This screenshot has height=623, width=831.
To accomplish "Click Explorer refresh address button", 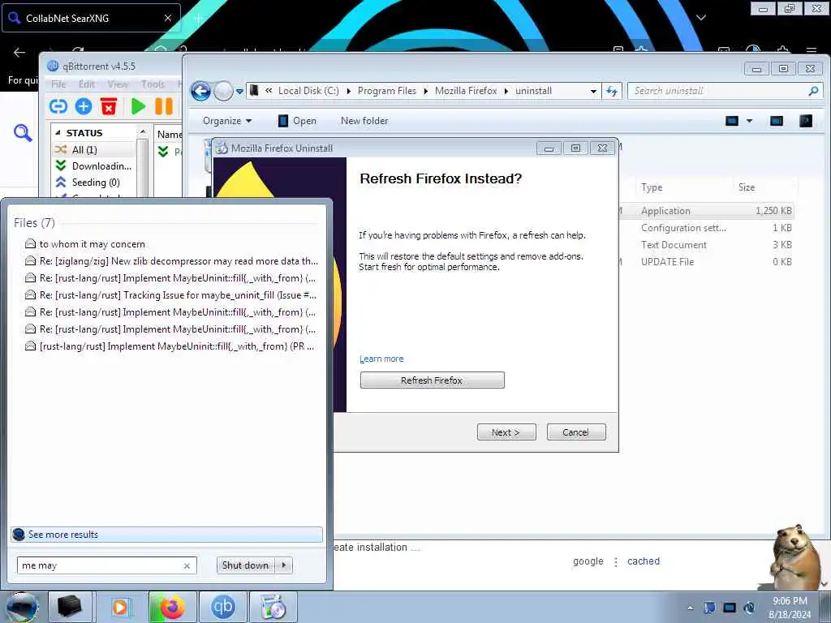I will 612,91.
